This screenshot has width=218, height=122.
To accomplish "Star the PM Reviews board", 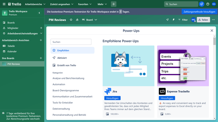I will click(x=71, y=20).
